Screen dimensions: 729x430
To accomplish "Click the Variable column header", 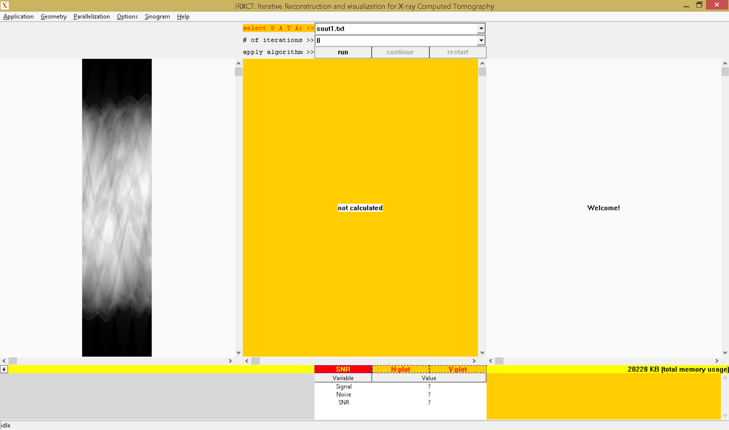I will coord(343,378).
